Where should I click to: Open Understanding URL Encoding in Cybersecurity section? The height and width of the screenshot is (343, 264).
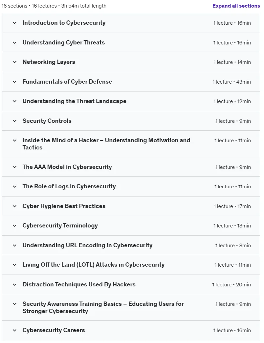pyautogui.click(x=87, y=245)
